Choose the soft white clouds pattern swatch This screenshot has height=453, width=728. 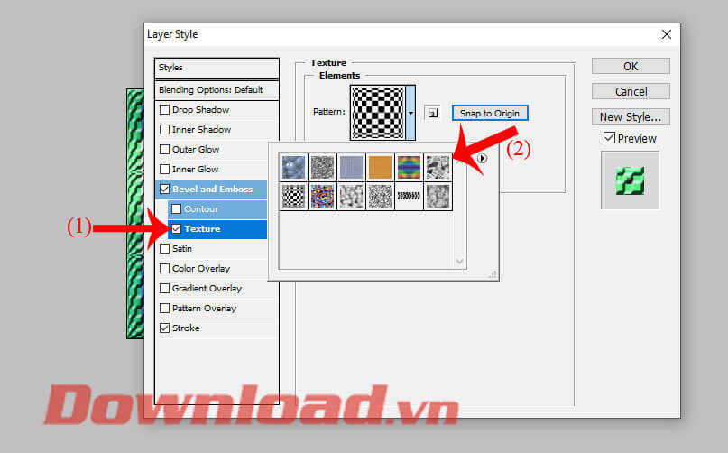(x=351, y=196)
